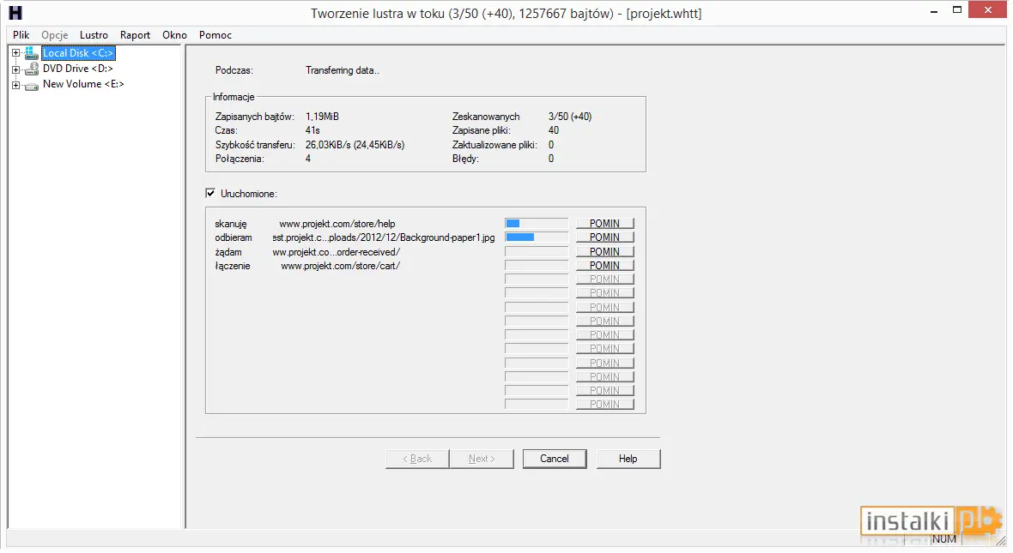
Task: Select Local Disk <C:> in the tree
Action: click(x=78, y=53)
